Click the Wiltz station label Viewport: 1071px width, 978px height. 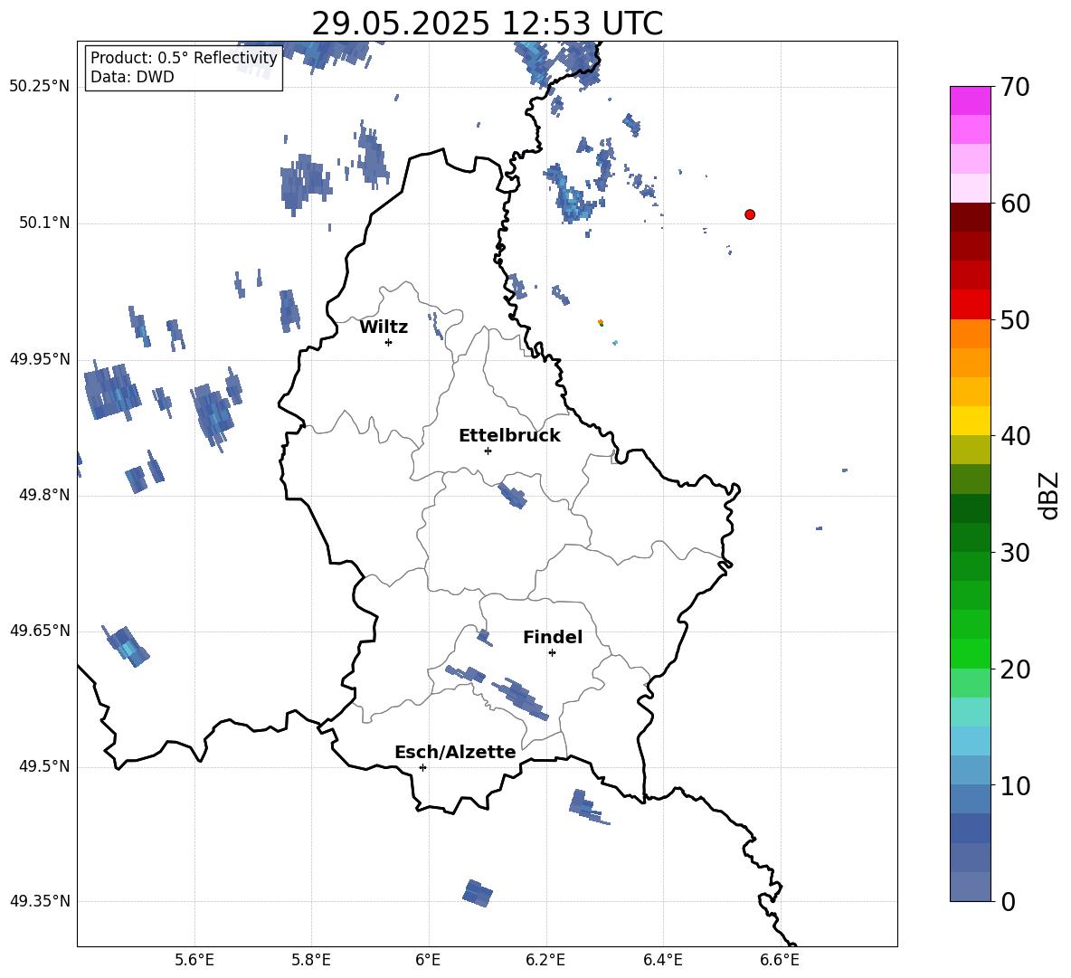(x=384, y=328)
